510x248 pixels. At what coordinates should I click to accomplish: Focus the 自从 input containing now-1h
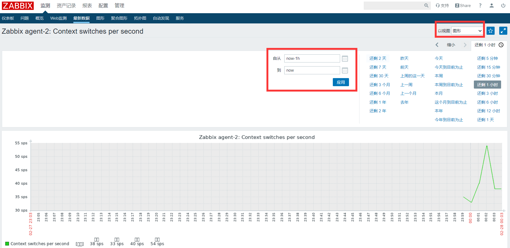click(312, 58)
